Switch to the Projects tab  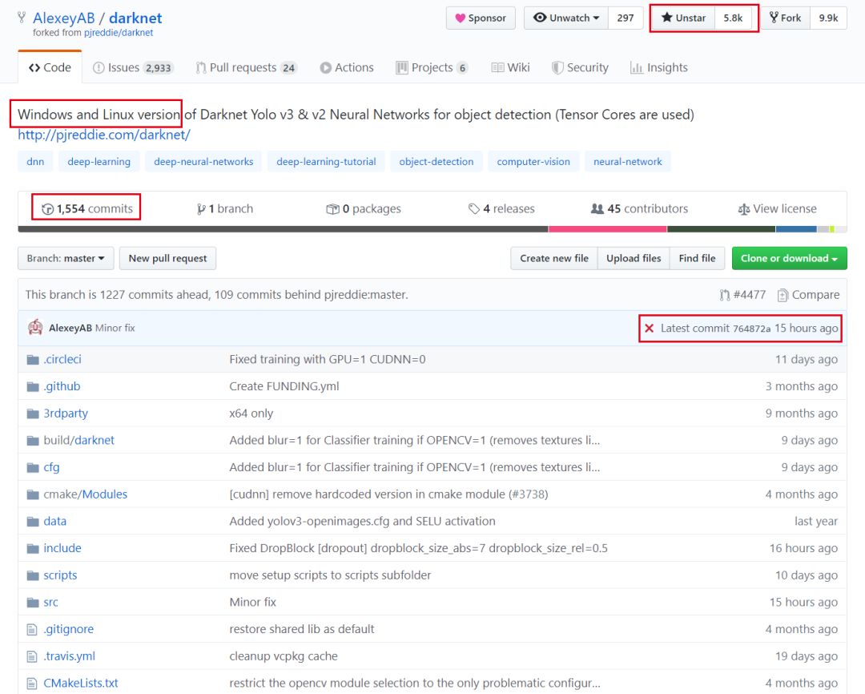[432, 67]
